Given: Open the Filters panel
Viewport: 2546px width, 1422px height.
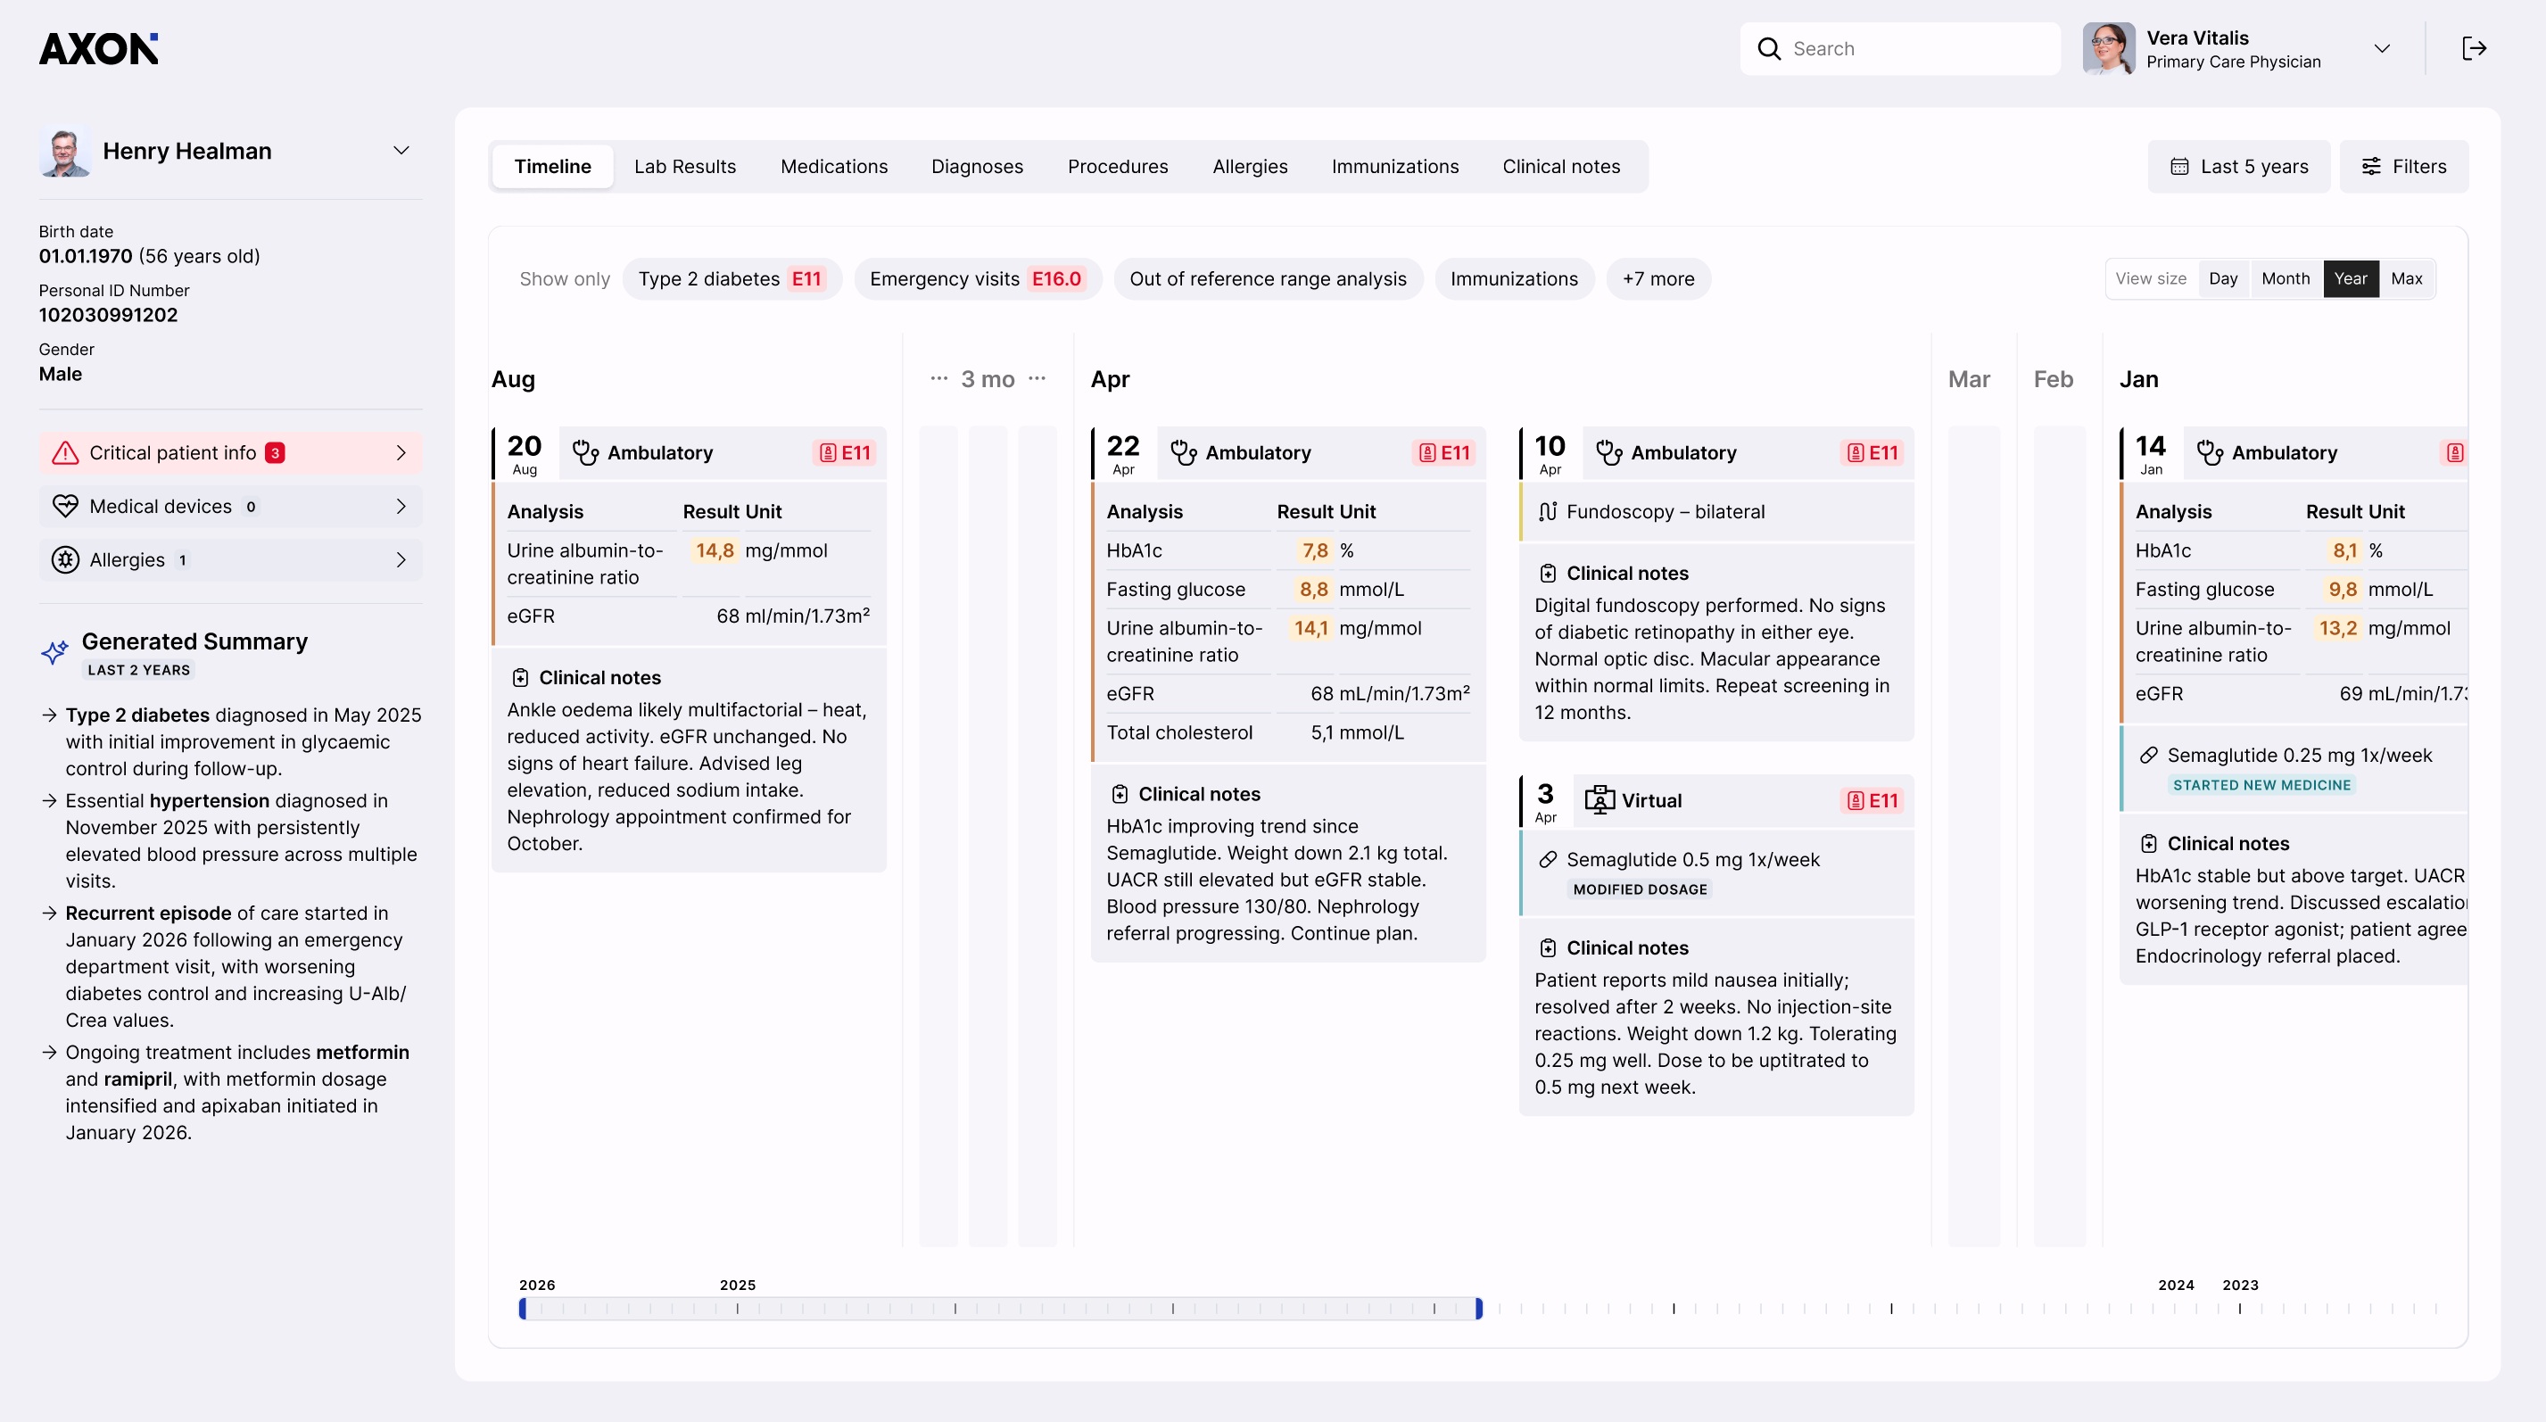Looking at the screenshot, I should [x=2403, y=166].
